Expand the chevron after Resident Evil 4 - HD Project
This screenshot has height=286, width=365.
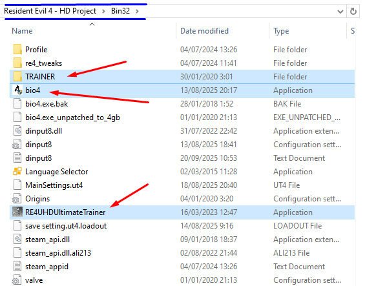(103, 11)
